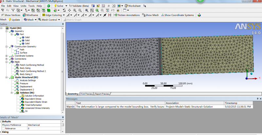Click the Solve button in the toolbar
This screenshot has height=135, width=262.
point(60,6)
